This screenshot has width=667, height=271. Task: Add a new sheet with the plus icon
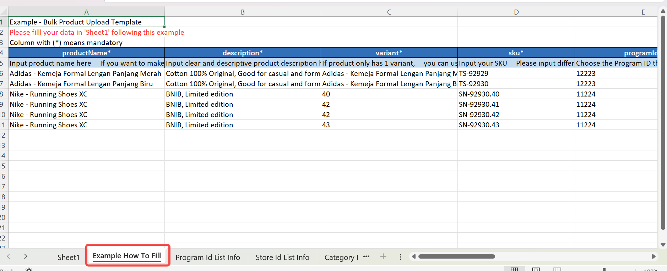(383, 256)
